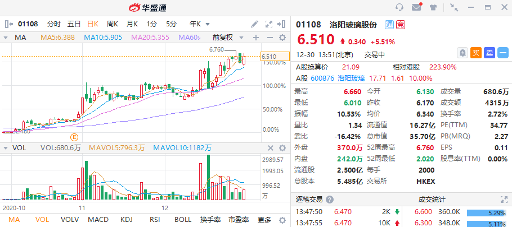
Task: Click the 通 Stock Connect badge
Action: [x=389, y=25]
